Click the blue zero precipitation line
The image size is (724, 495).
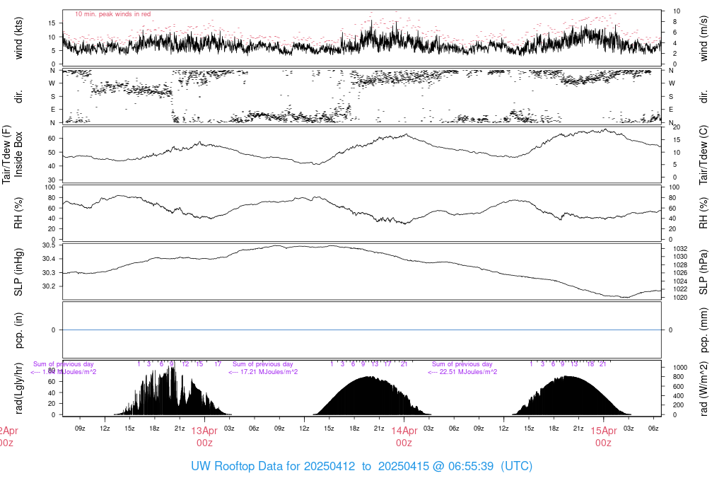362,330
